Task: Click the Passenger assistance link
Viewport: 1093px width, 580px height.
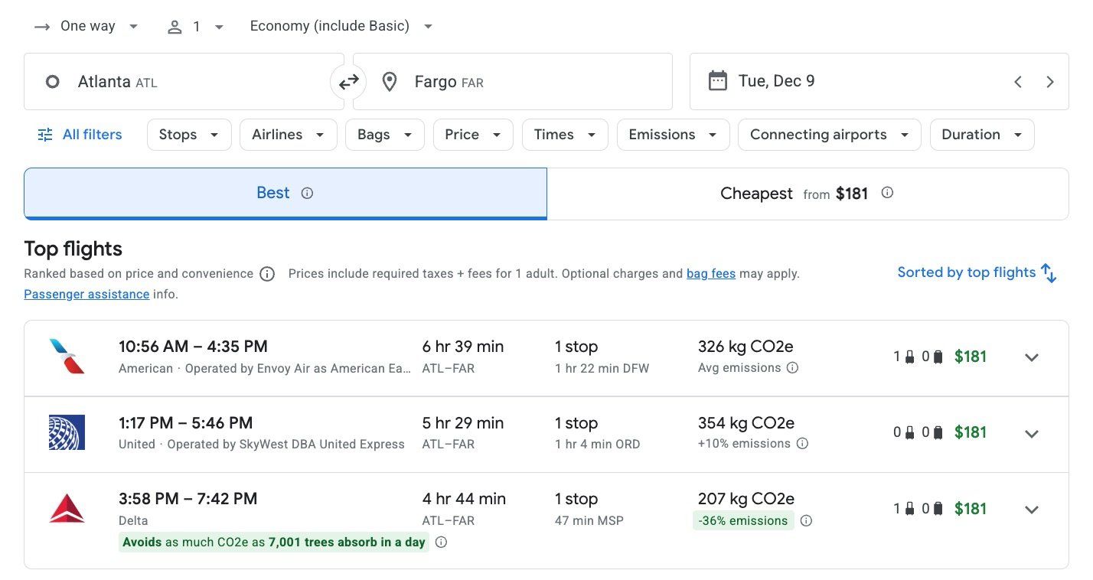Action: (86, 293)
